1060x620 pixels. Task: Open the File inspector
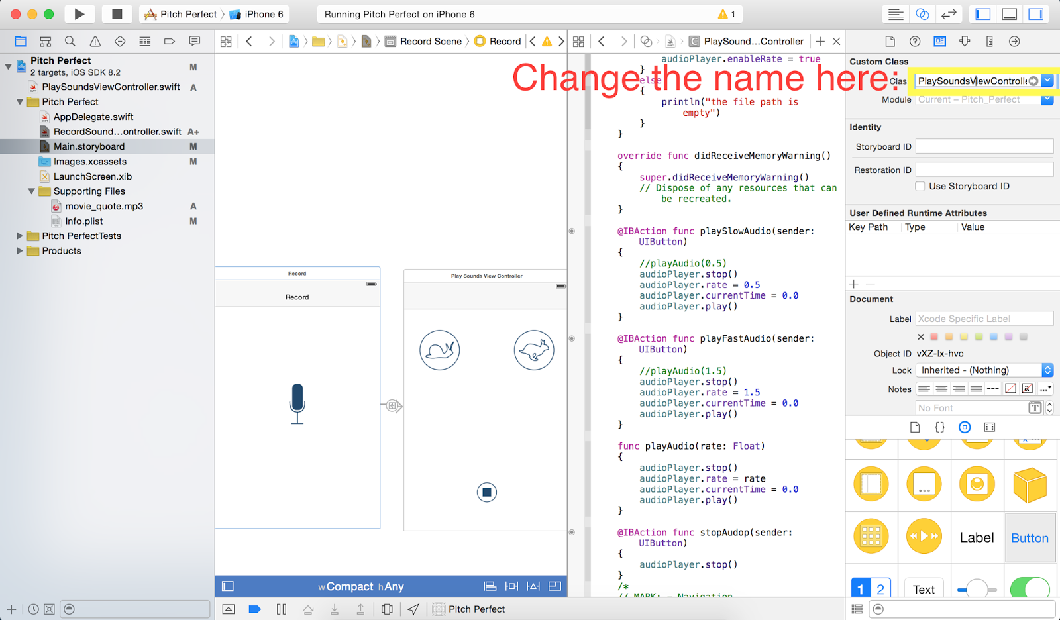tap(890, 41)
